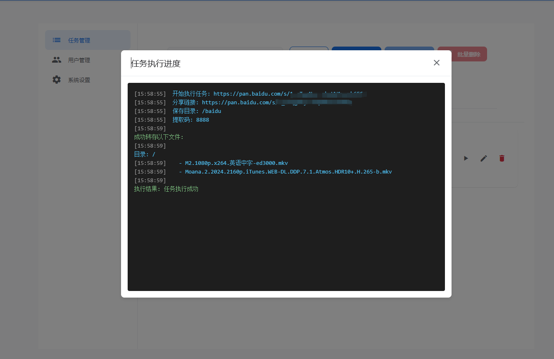Open 任务管理 in the sidebar

(x=88, y=40)
